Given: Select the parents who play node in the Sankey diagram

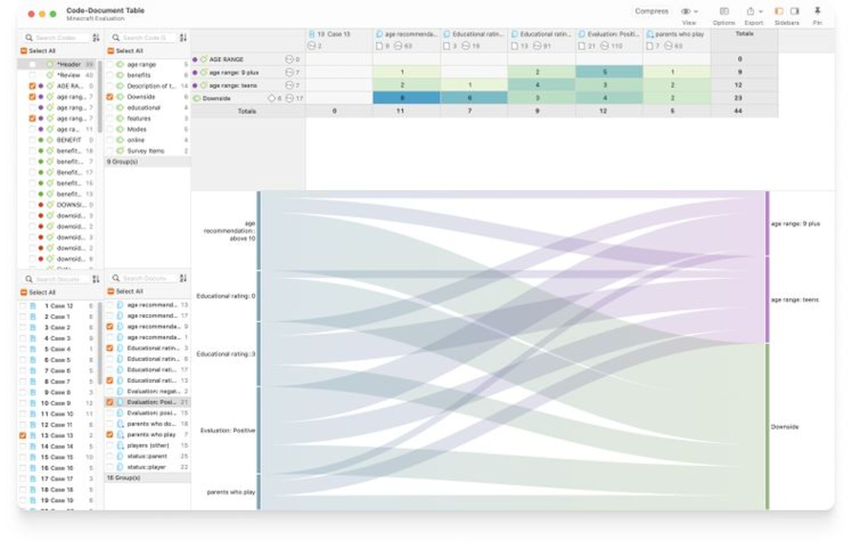Looking at the screenshot, I should (x=259, y=491).
